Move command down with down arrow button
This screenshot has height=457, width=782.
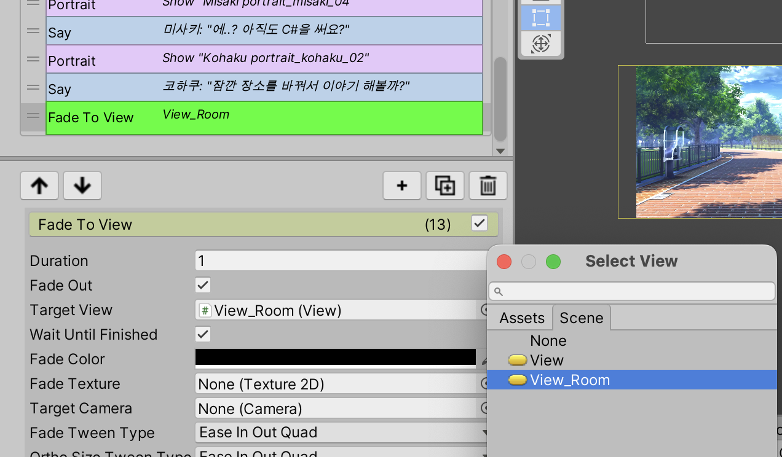[x=82, y=186]
